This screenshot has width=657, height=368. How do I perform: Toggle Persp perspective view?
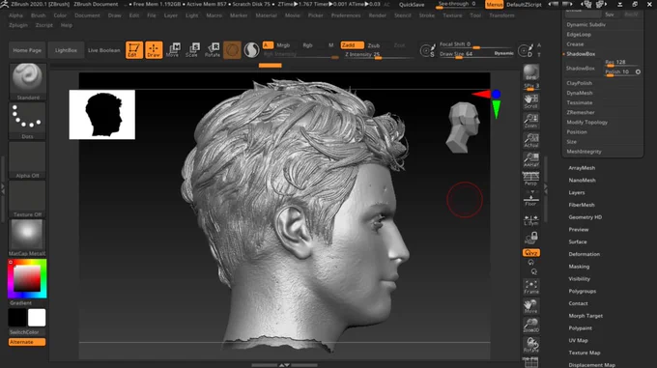pos(530,180)
